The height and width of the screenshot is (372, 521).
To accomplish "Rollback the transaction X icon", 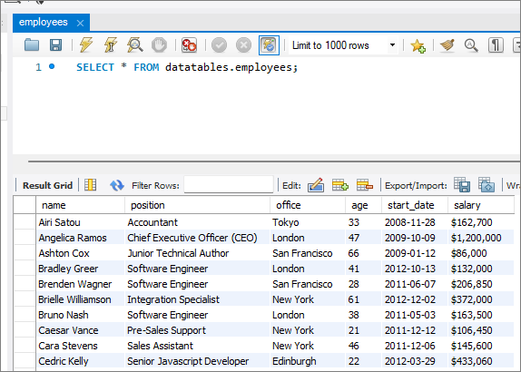I will [x=243, y=44].
